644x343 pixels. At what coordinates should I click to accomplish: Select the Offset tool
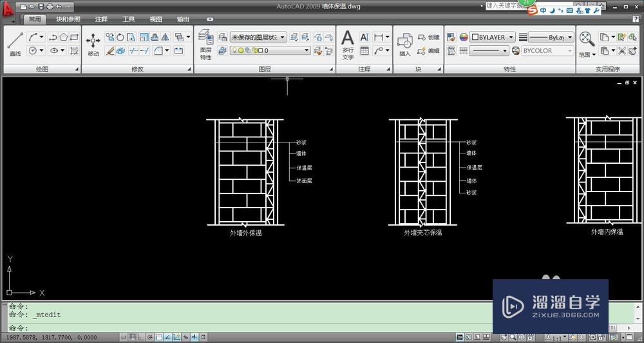155,37
